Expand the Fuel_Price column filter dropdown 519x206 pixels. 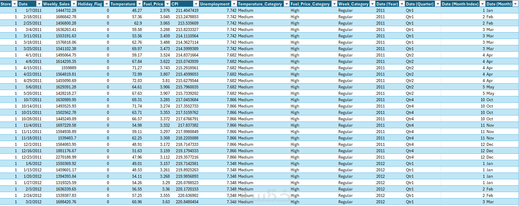(x=168, y=4)
